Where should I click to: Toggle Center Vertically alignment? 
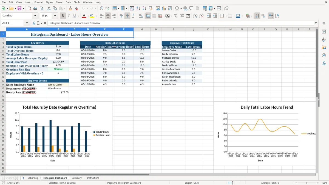click(x=127, y=16)
